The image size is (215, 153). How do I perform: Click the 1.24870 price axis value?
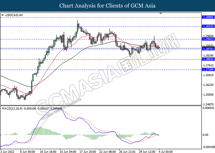208,104
